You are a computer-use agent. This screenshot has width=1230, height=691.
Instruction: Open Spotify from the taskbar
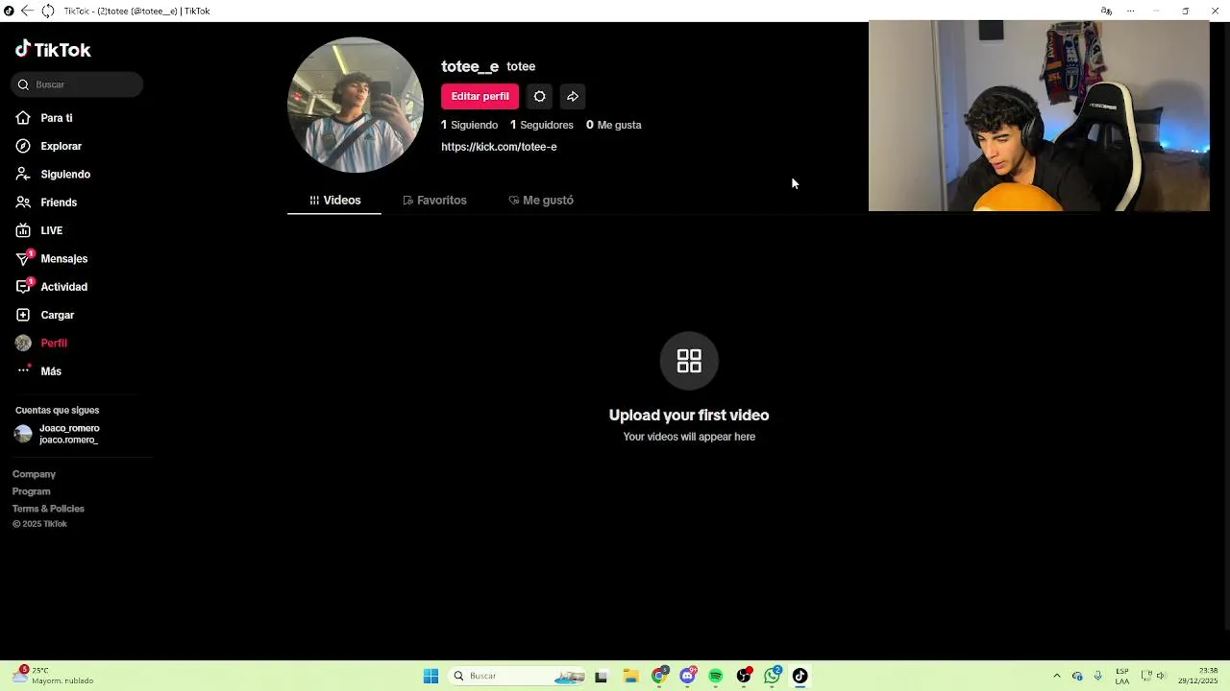pos(716,677)
